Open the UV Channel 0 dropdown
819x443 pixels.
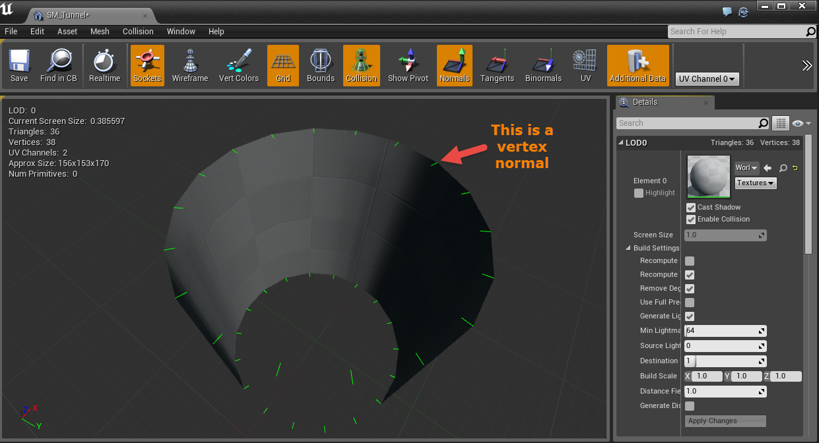coord(707,79)
